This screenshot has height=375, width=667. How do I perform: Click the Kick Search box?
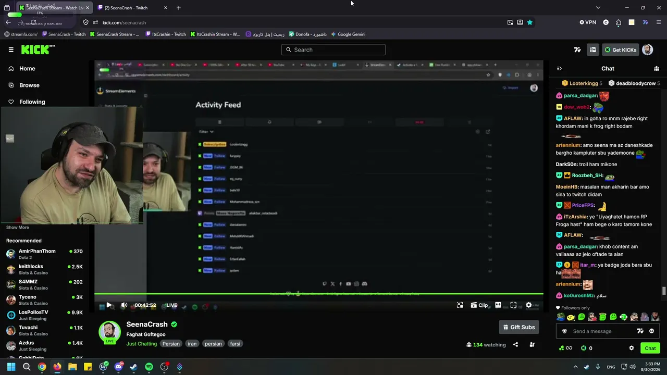[x=333, y=49]
